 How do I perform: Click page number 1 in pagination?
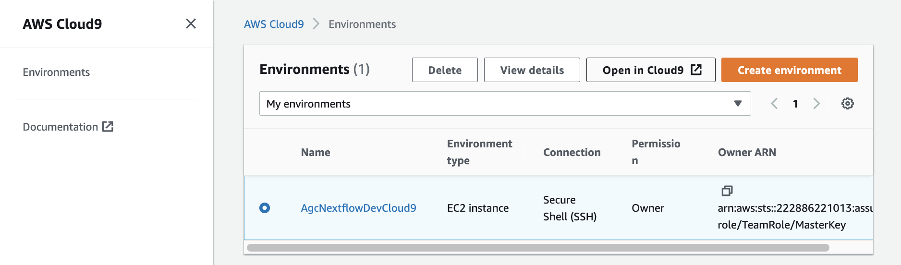[795, 104]
